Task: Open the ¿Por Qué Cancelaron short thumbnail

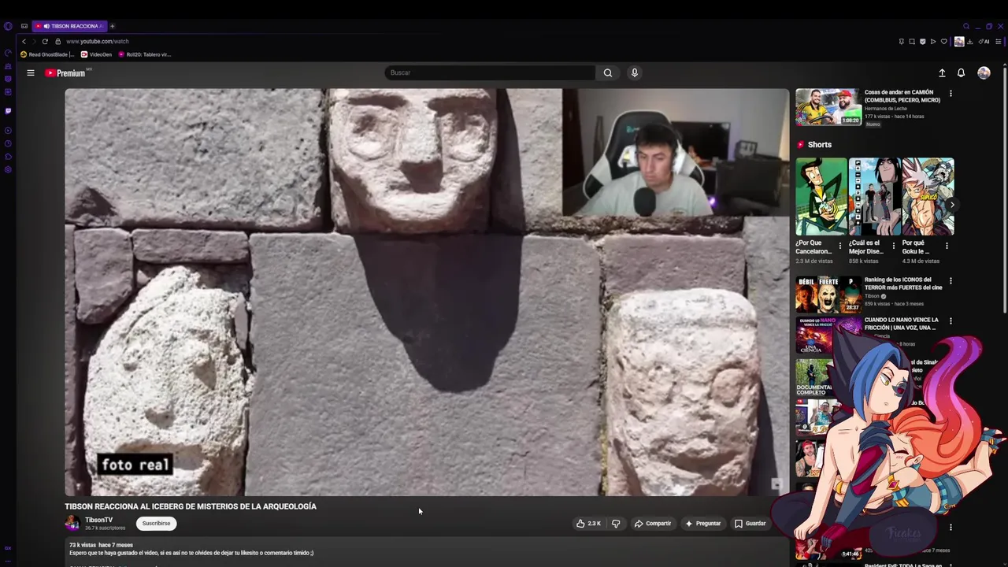Action: click(821, 197)
